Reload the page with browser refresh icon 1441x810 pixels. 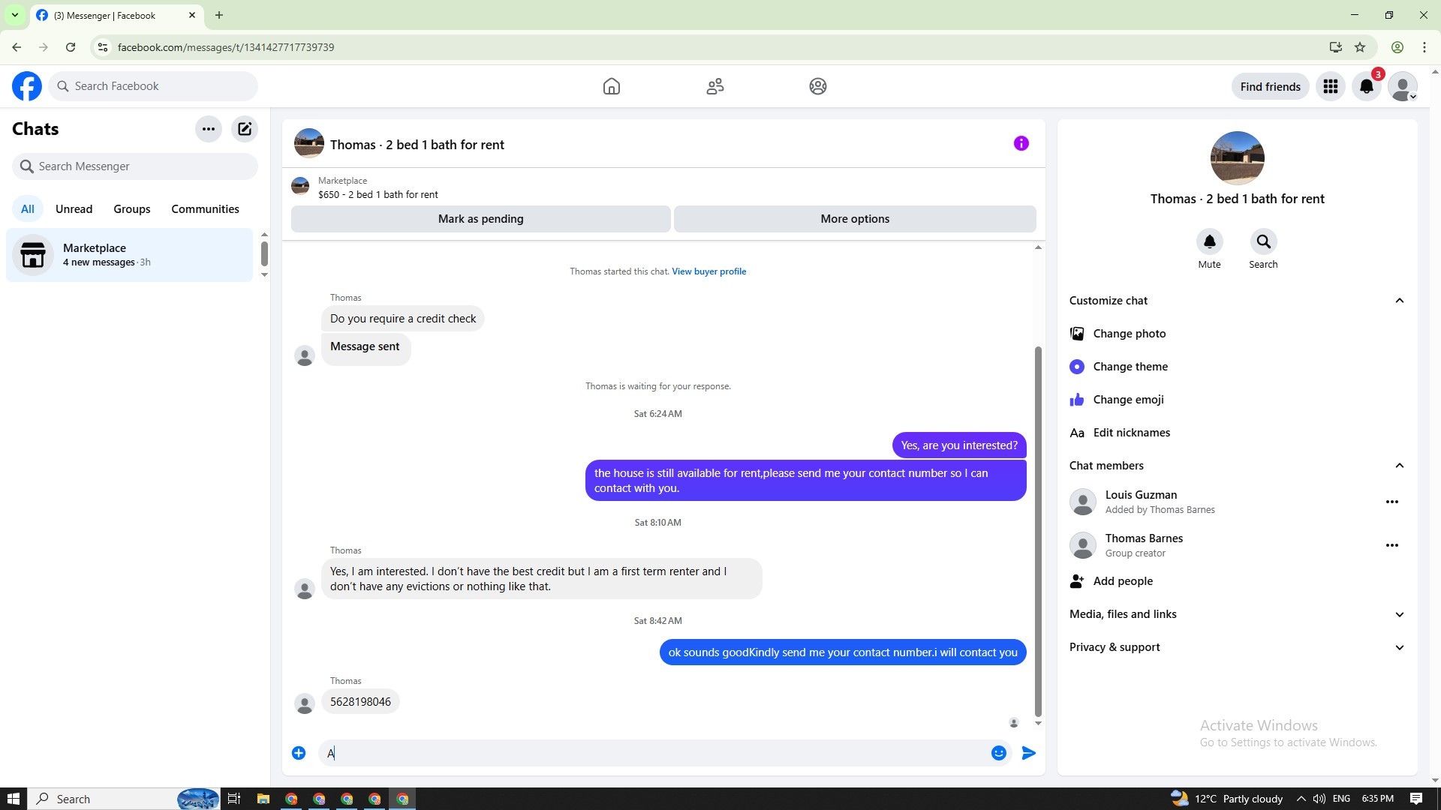[x=71, y=47]
